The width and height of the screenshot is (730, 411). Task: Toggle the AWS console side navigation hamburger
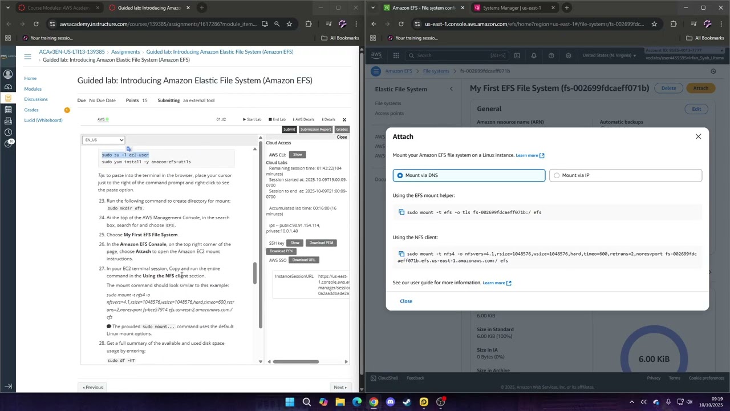tap(375, 71)
